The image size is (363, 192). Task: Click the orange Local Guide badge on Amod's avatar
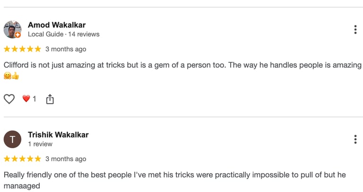18,35
